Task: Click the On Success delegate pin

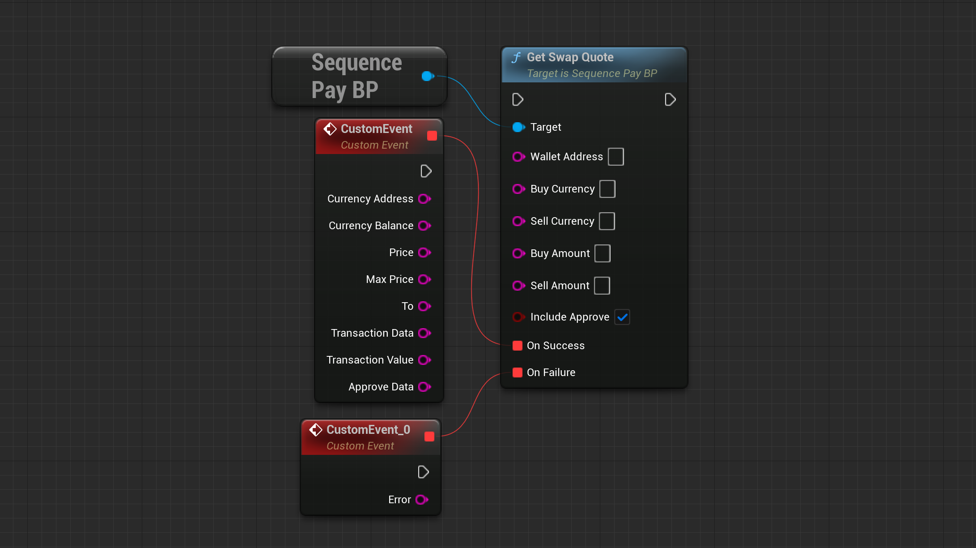Action: point(518,346)
